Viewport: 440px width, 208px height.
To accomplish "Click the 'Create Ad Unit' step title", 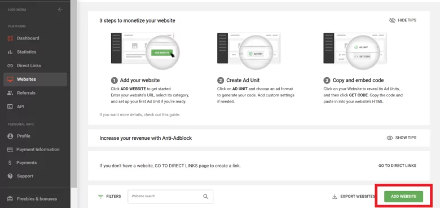I will pyautogui.click(x=243, y=81).
